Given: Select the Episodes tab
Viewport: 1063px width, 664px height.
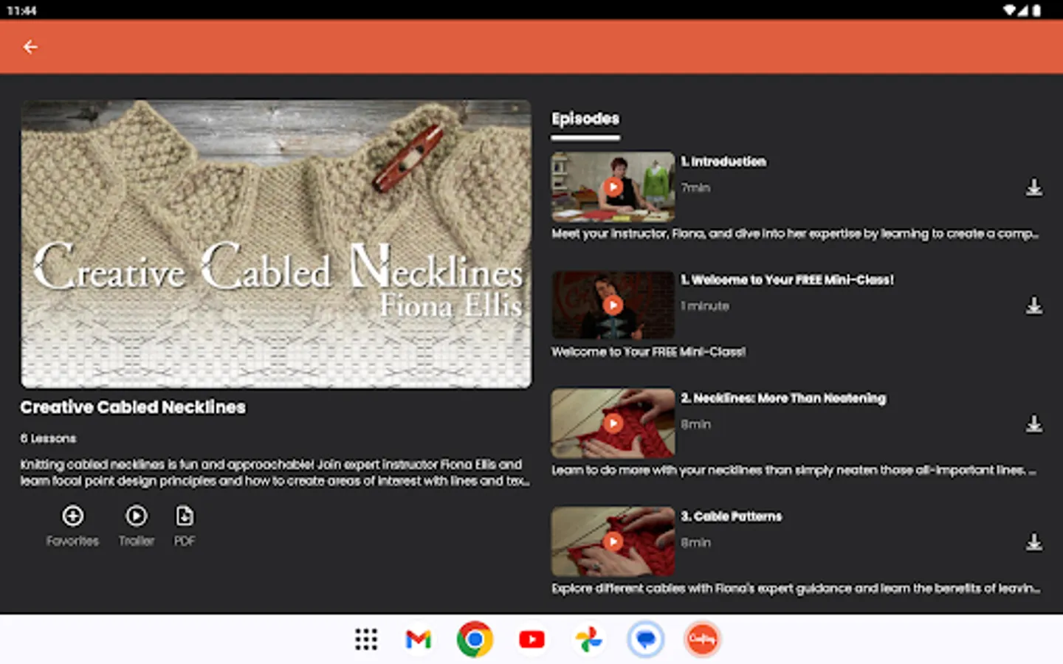Looking at the screenshot, I should [x=585, y=119].
